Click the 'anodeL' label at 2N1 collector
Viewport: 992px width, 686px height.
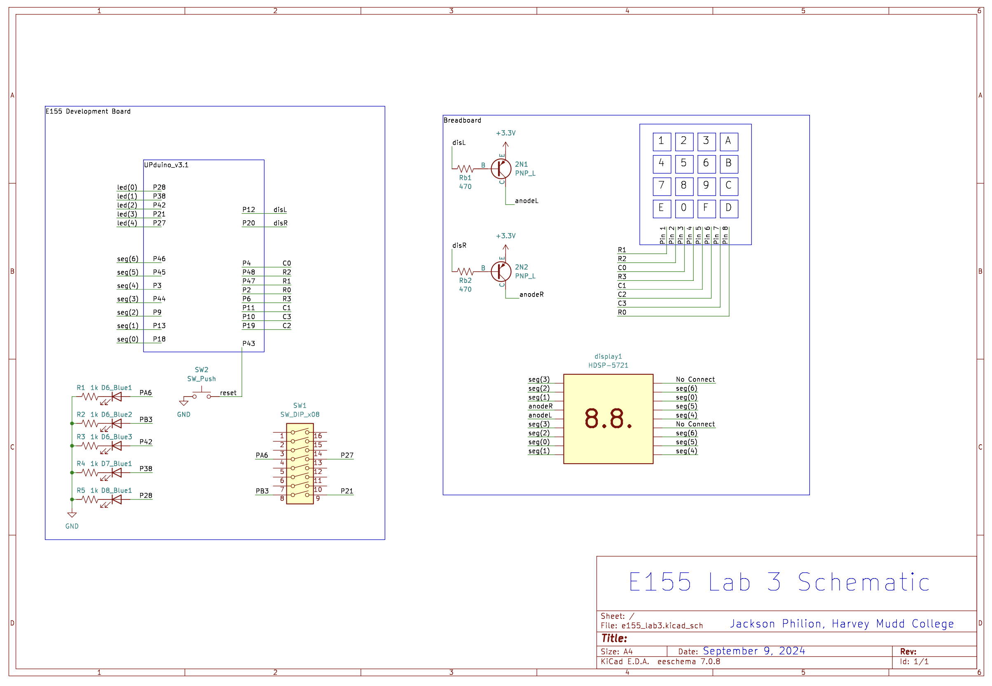[526, 201]
